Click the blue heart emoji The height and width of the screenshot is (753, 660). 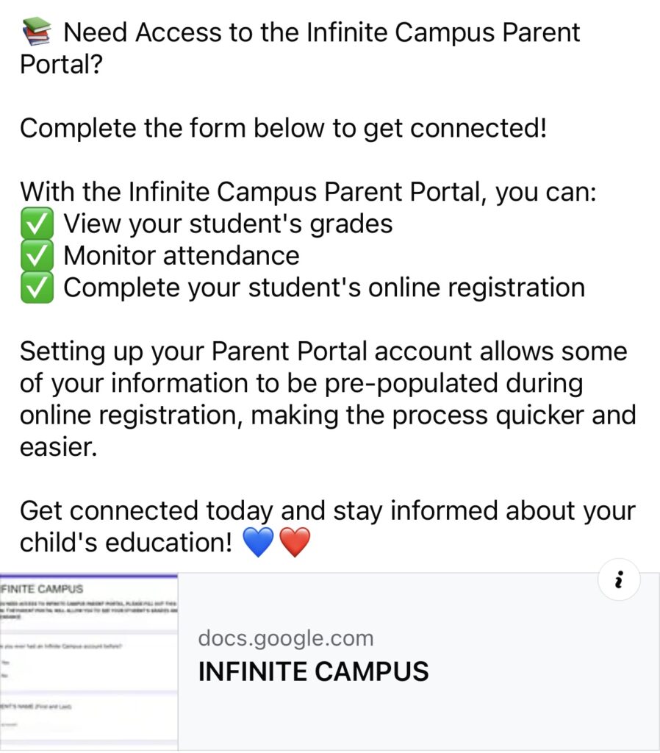pos(258,542)
